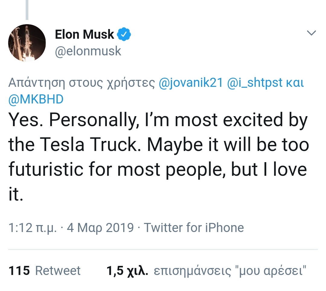Open the 4 Μαρ 2019 date link

pyautogui.click(x=100, y=227)
